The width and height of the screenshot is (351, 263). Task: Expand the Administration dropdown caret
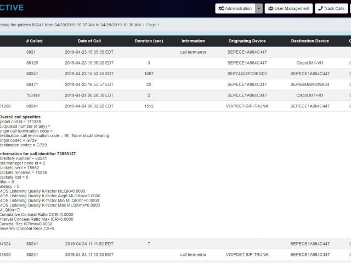click(259, 9)
